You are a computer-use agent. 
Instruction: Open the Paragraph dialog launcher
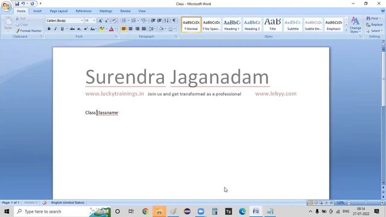176,36
